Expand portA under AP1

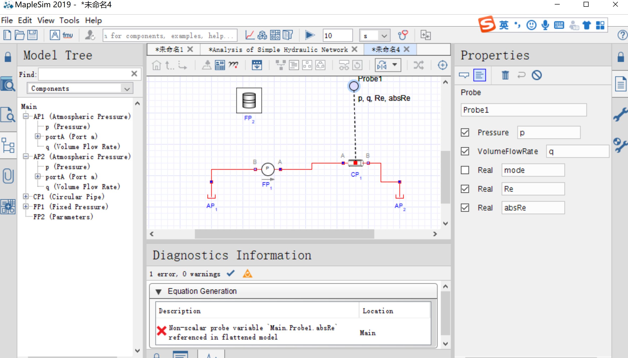38,136
